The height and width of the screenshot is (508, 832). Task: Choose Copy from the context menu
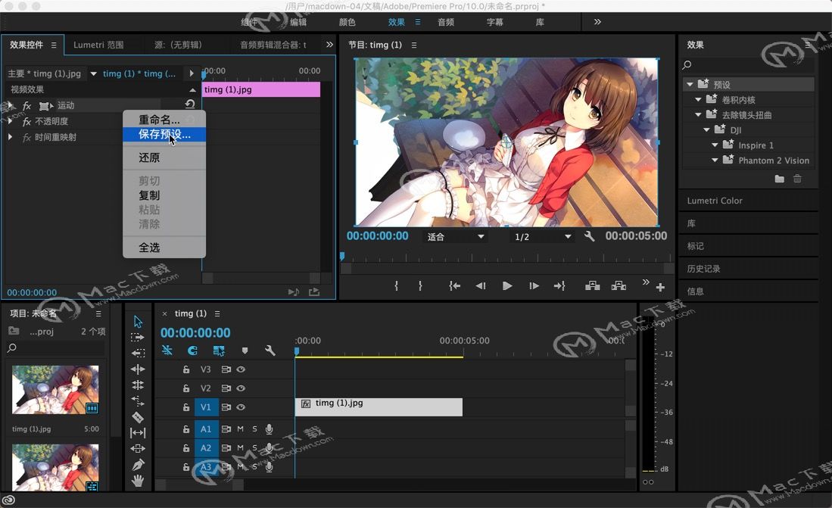[x=164, y=195]
